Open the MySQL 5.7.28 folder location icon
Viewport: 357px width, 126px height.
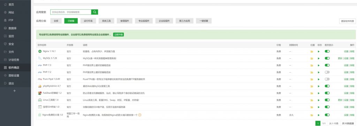click(312, 58)
